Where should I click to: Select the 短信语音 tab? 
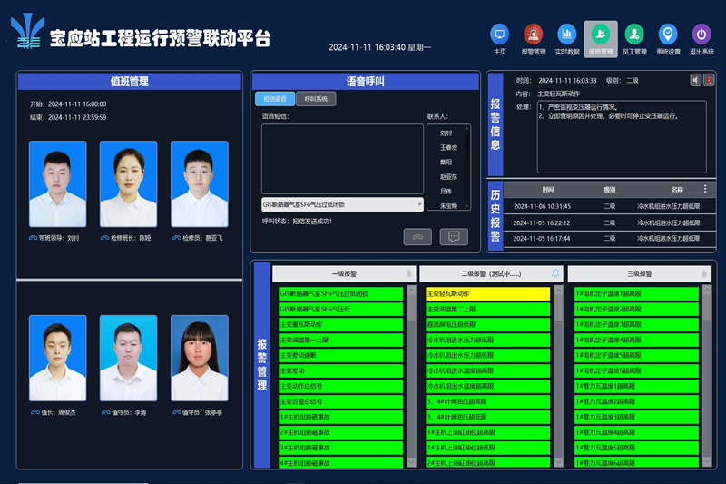[275, 99]
